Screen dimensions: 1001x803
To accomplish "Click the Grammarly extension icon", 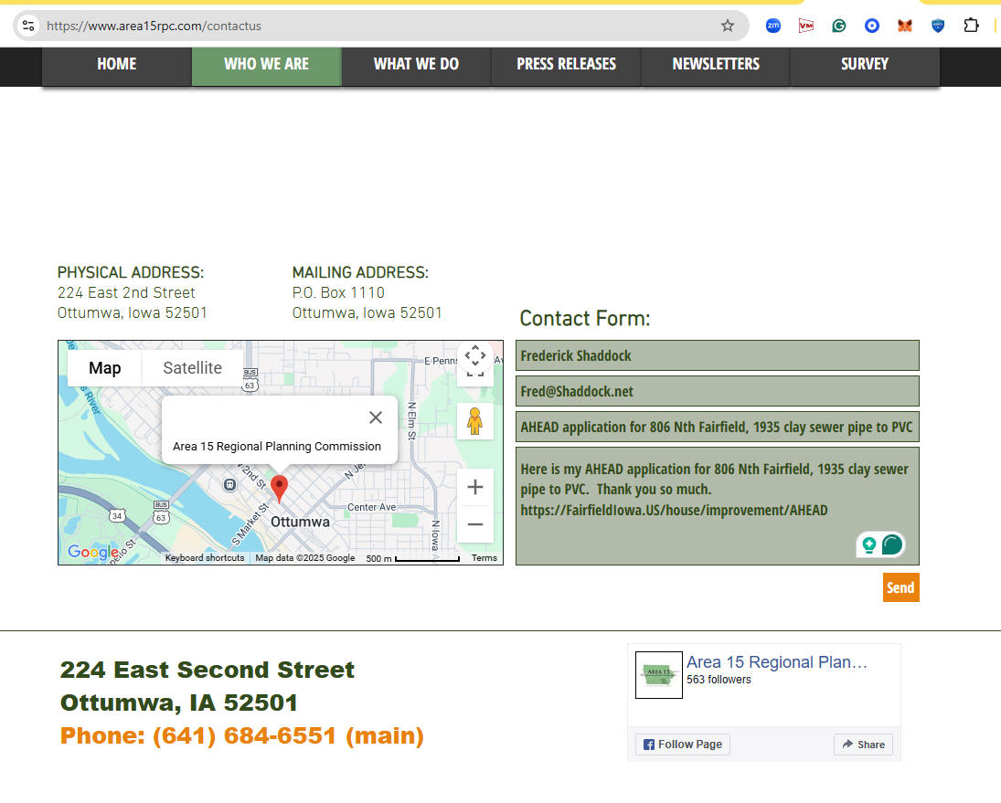I will pos(838,26).
